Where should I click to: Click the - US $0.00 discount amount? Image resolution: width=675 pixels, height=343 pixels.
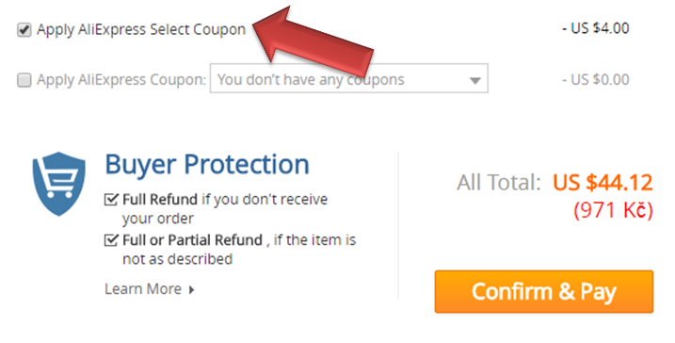click(x=596, y=80)
